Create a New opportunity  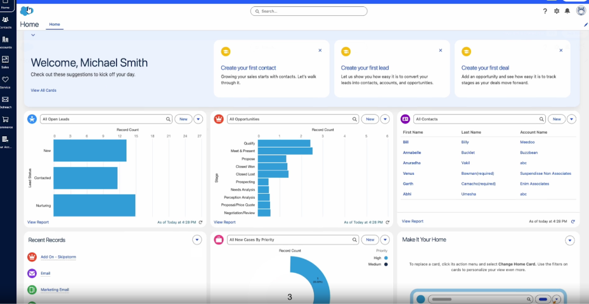370,119
